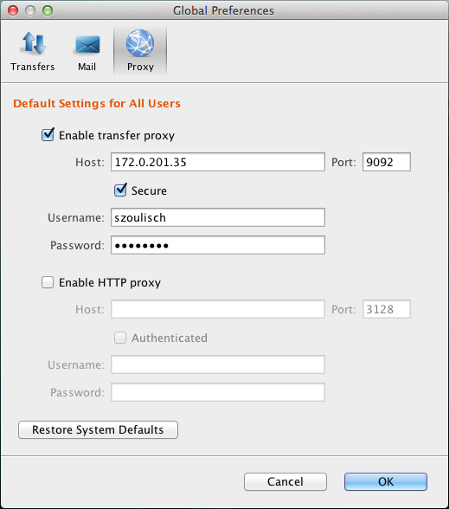Image resolution: width=449 pixels, height=509 pixels.
Task: Toggle the Authenticated checkbox
Action: 120,338
